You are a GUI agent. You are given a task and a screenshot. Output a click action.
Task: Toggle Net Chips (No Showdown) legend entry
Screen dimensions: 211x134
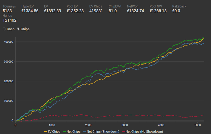pyautogui.click(x=142, y=132)
